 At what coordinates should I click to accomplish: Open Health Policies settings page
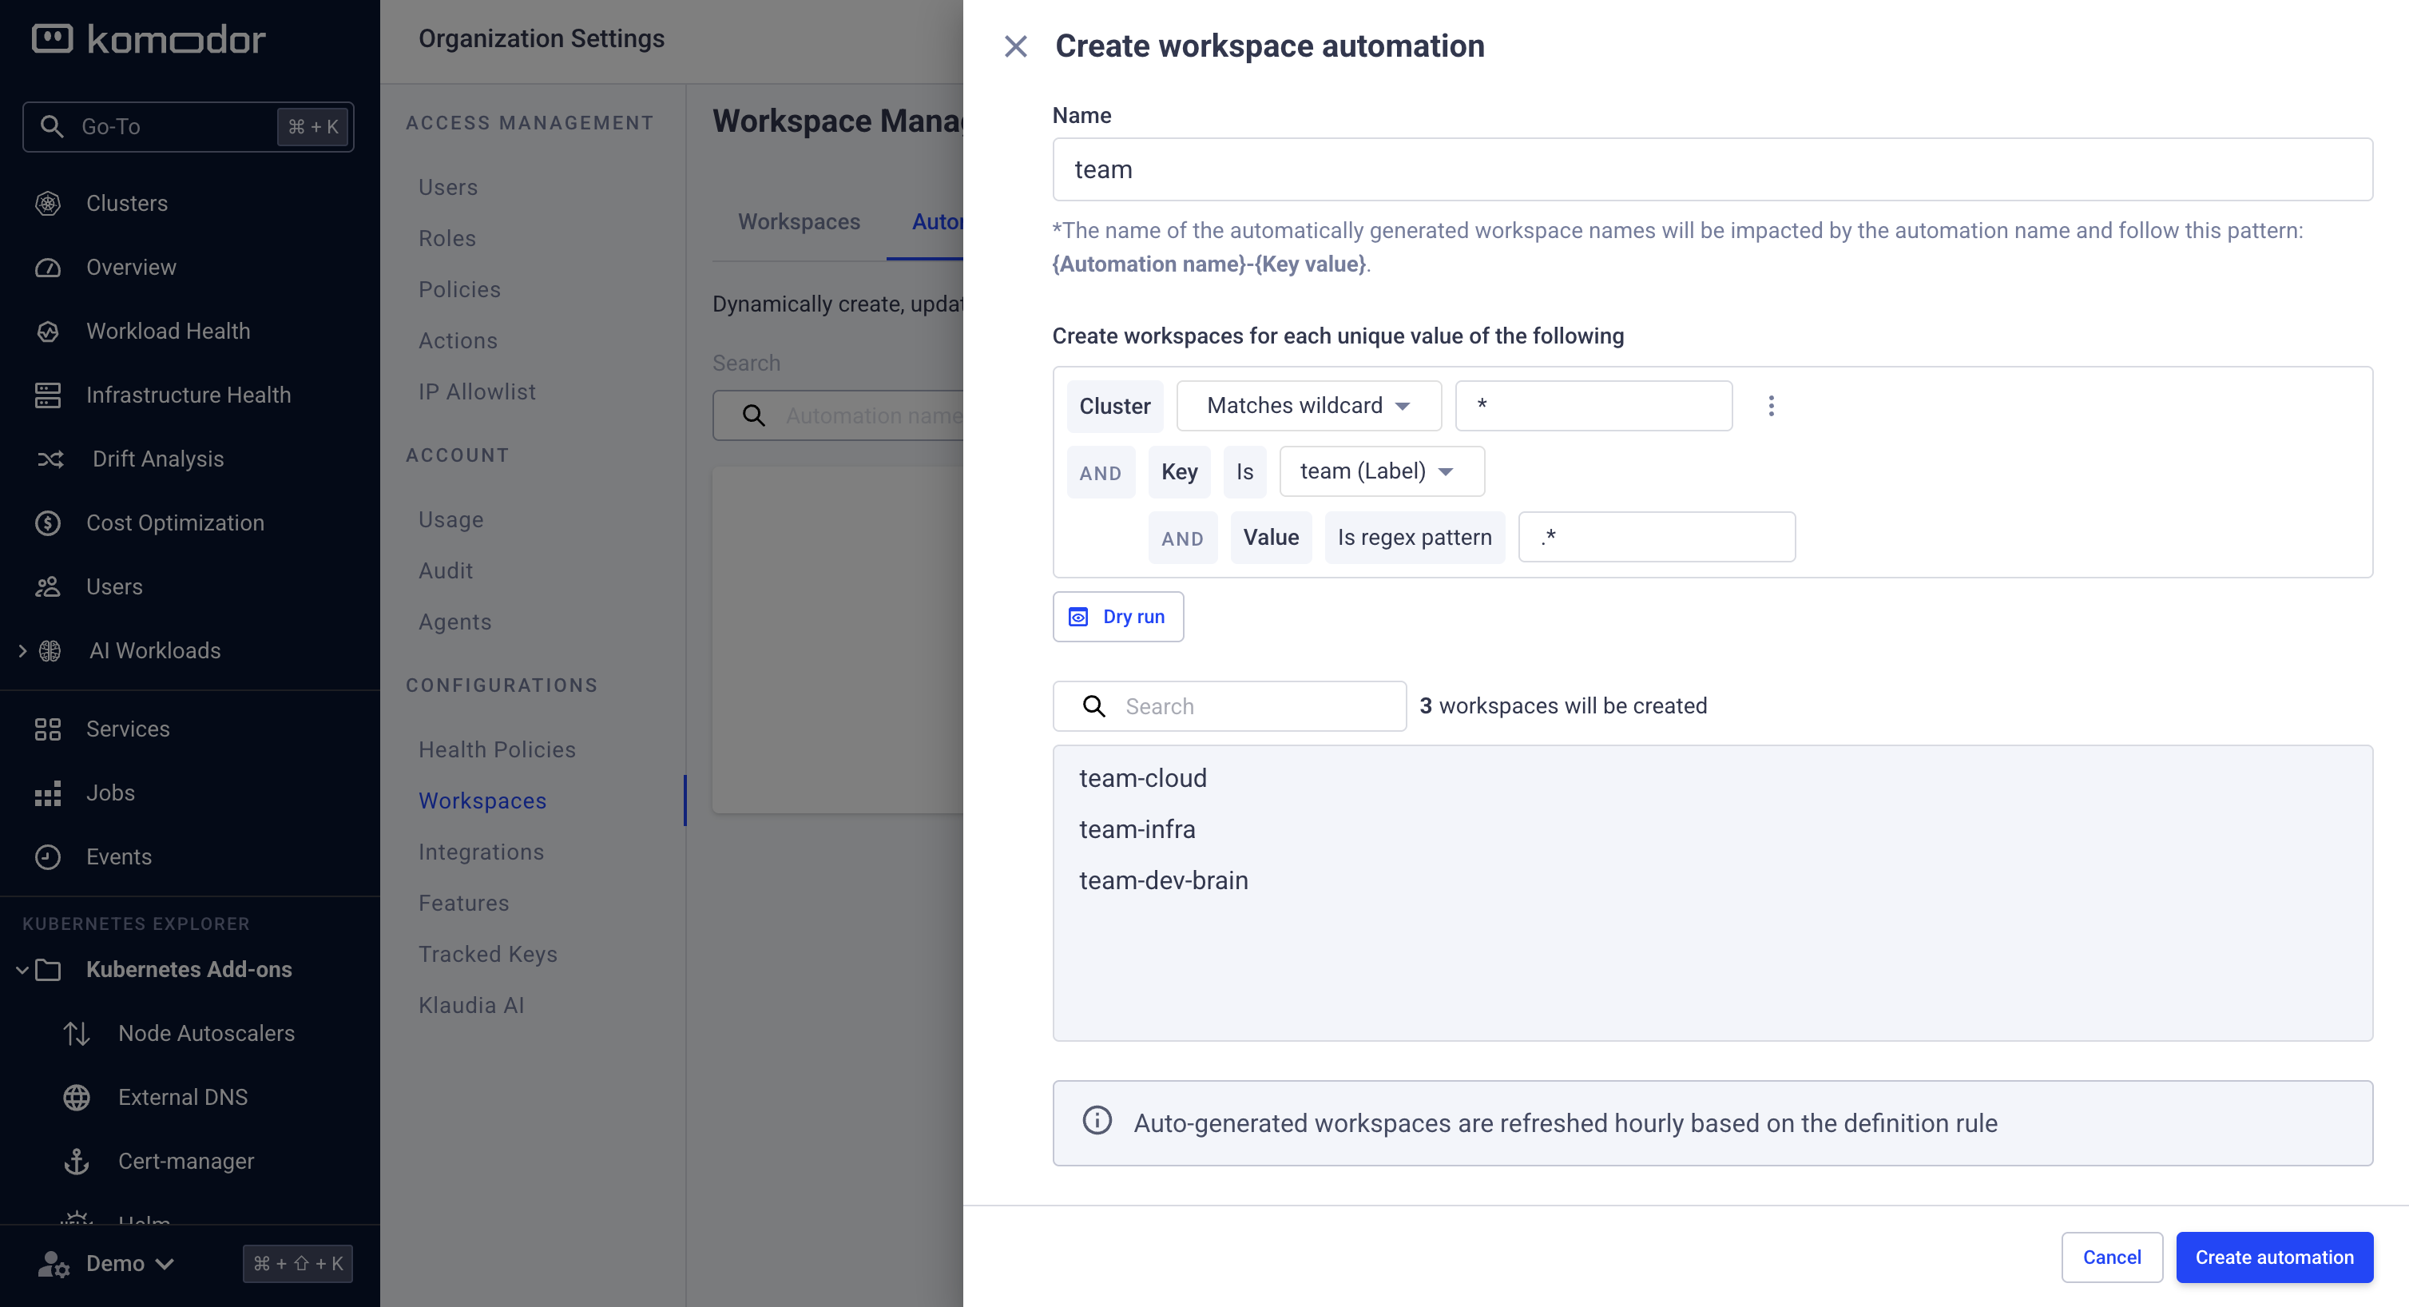[x=497, y=749]
